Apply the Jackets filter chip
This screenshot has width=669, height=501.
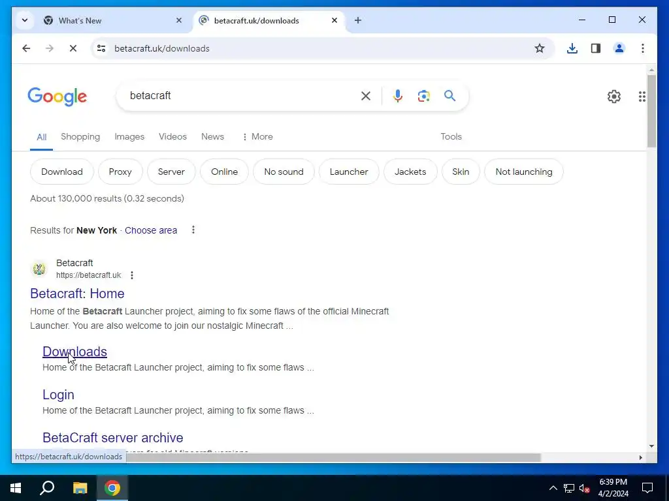(x=410, y=172)
